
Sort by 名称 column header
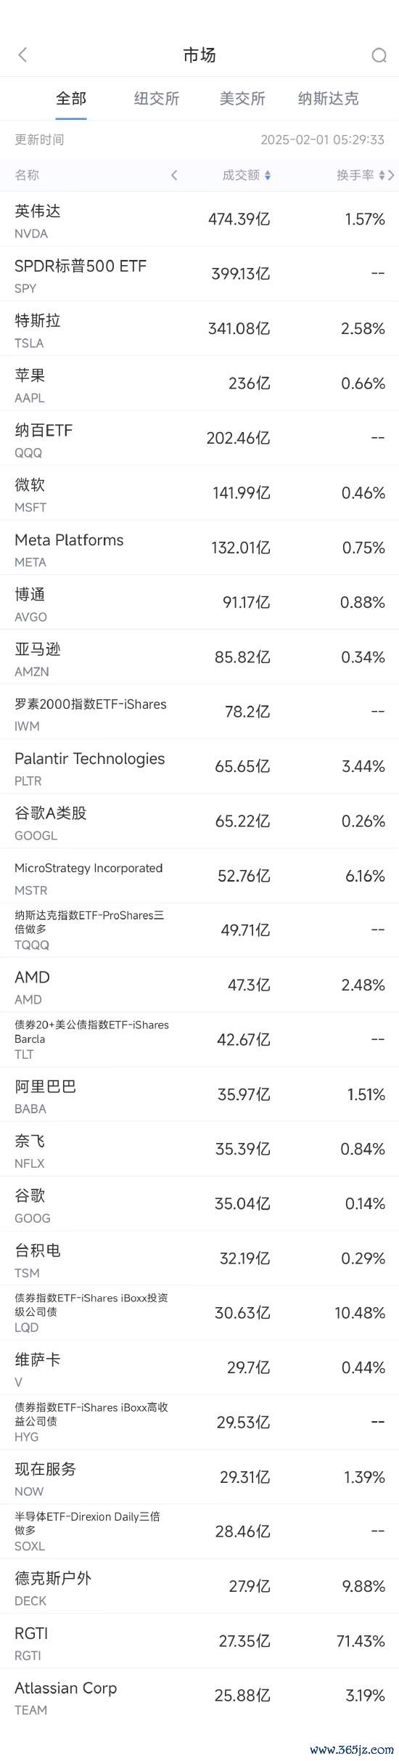coord(27,175)
